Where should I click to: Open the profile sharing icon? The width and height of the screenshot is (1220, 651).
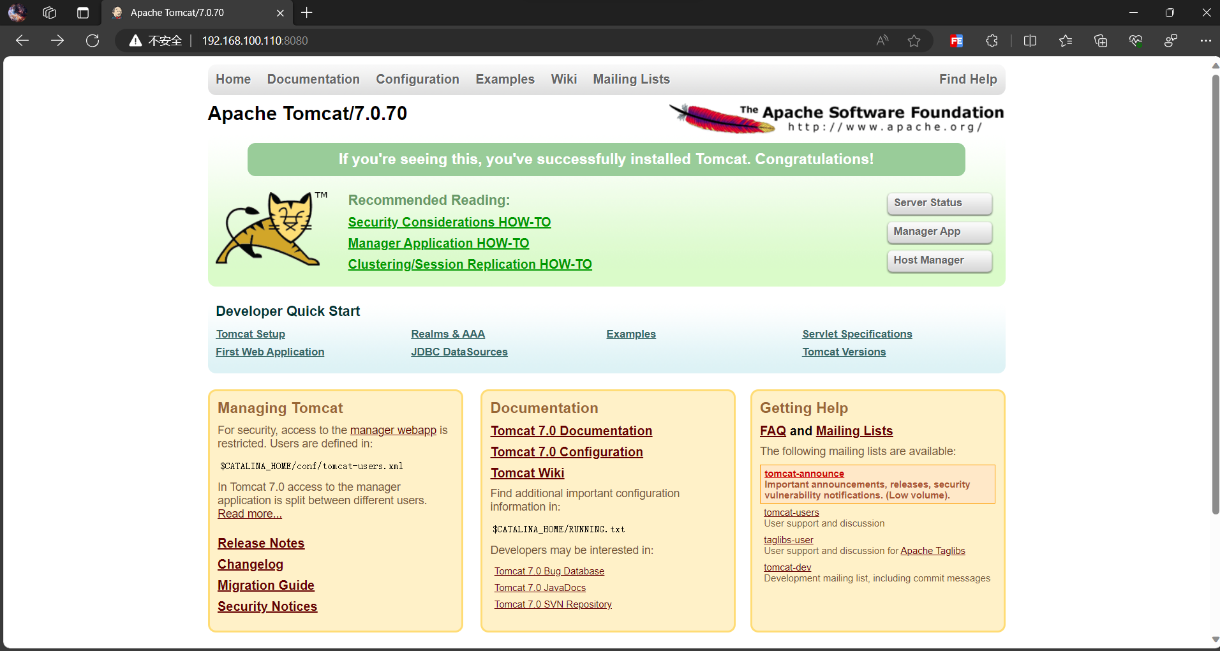(x=1171, y=41)
